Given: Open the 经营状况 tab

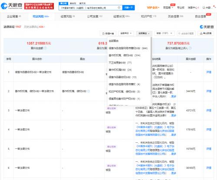Looking at the screenshot, I should tap(122, 16).
